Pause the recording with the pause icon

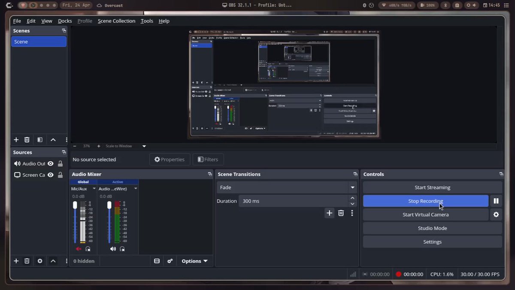[x=496, y=201]
